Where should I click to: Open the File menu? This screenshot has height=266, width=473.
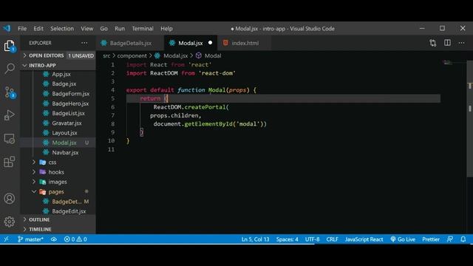[22, 28]
